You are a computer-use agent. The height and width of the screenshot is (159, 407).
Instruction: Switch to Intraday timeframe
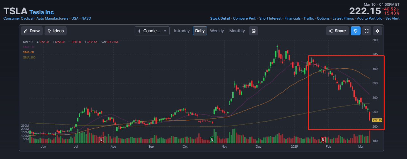pos(182,31)
